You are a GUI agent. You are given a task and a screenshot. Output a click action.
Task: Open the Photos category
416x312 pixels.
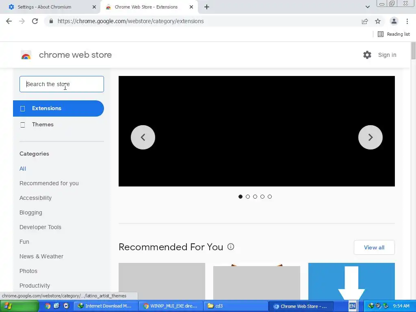28,271
